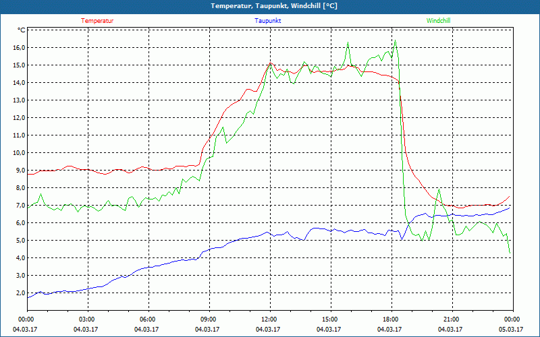Click the 13,0 value on y-axis
The height and width of the screenshot is (337, 540).
(x=19, y=100)
